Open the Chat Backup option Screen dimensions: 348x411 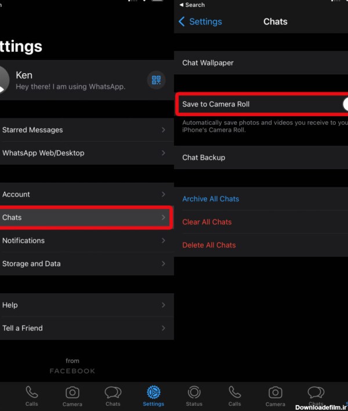coord(204,157)
